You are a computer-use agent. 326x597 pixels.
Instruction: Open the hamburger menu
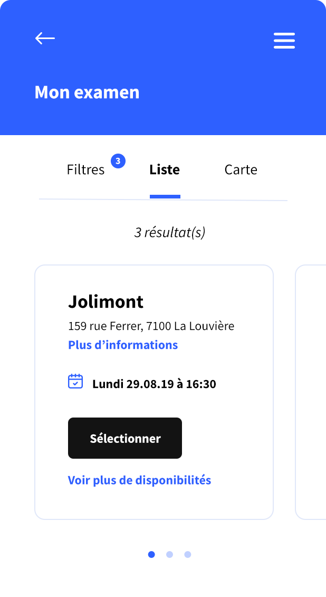click(x=284, y=41)
